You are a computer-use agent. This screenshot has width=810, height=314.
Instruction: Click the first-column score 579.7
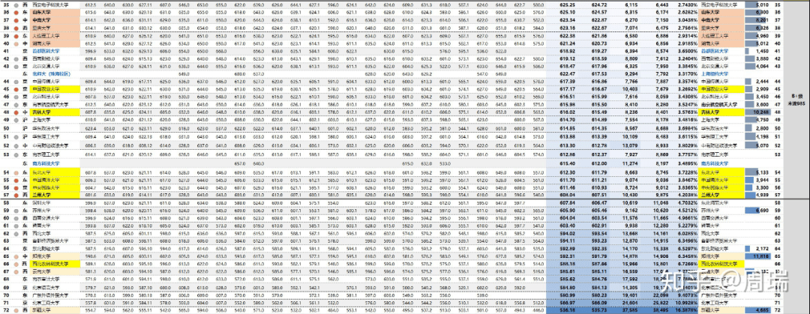91,286
